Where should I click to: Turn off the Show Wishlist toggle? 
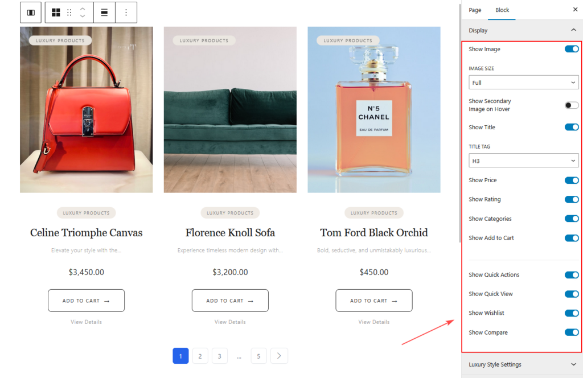[572, 313]
